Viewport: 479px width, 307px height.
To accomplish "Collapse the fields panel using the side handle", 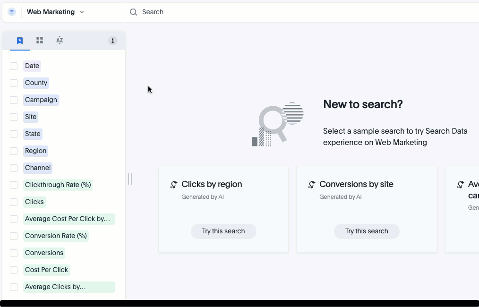I will point(130,179).
